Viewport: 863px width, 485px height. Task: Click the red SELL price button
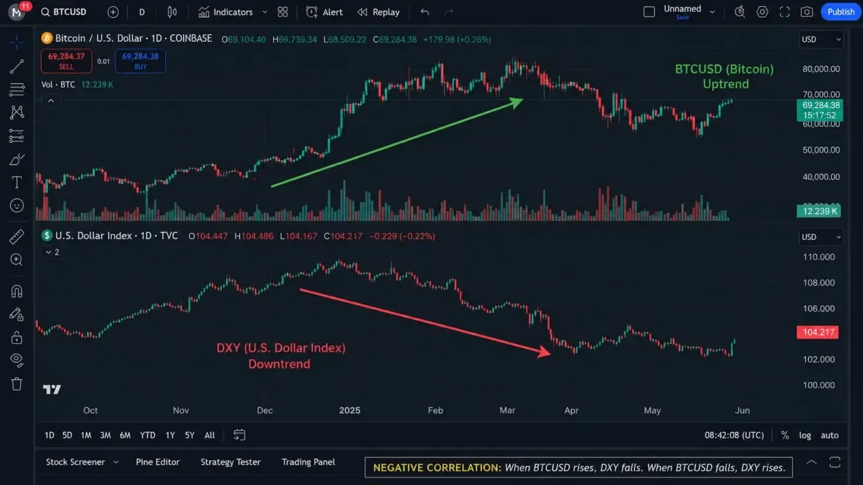(66, 61)
